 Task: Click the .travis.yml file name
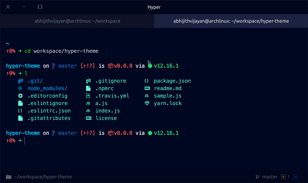click(x=112, y=96)
